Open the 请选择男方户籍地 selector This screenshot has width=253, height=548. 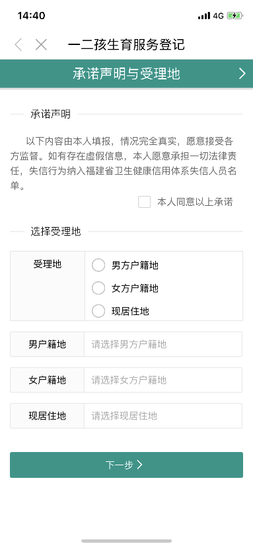click(163, 344)
